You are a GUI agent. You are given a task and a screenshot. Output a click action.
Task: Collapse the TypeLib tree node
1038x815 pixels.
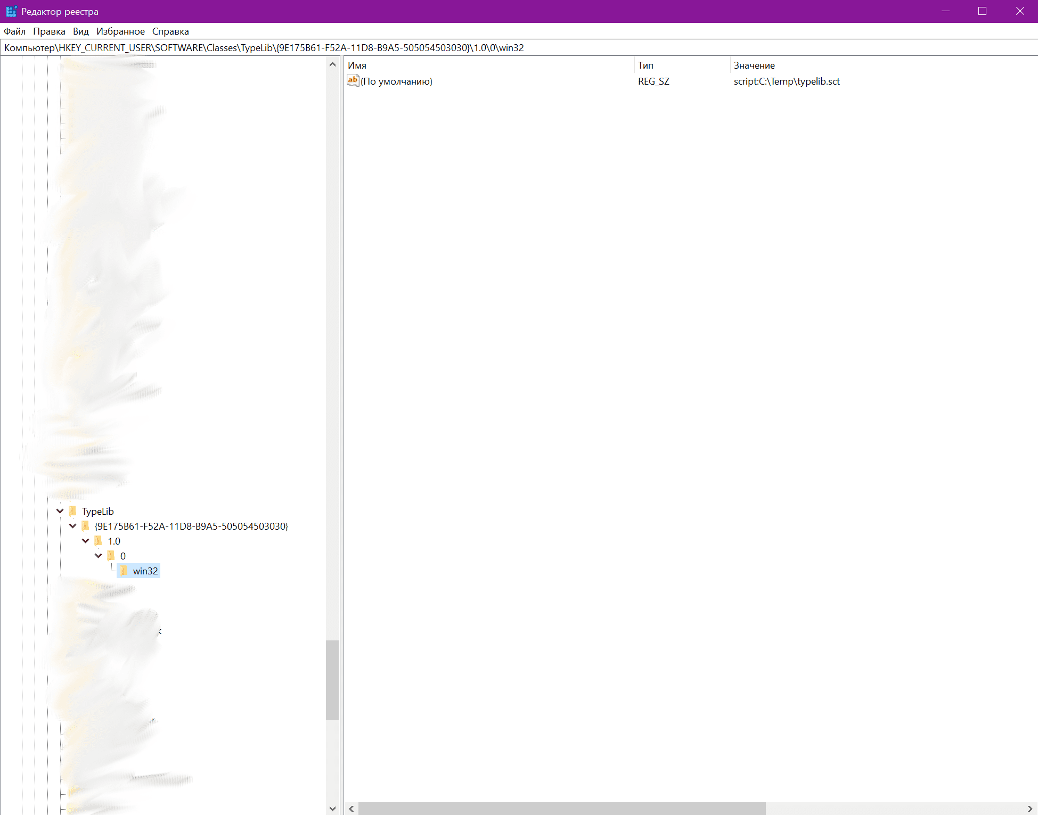pos(60,511)
